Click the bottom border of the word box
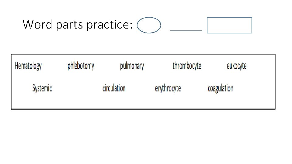292x164 pixels. click(143, 109)
